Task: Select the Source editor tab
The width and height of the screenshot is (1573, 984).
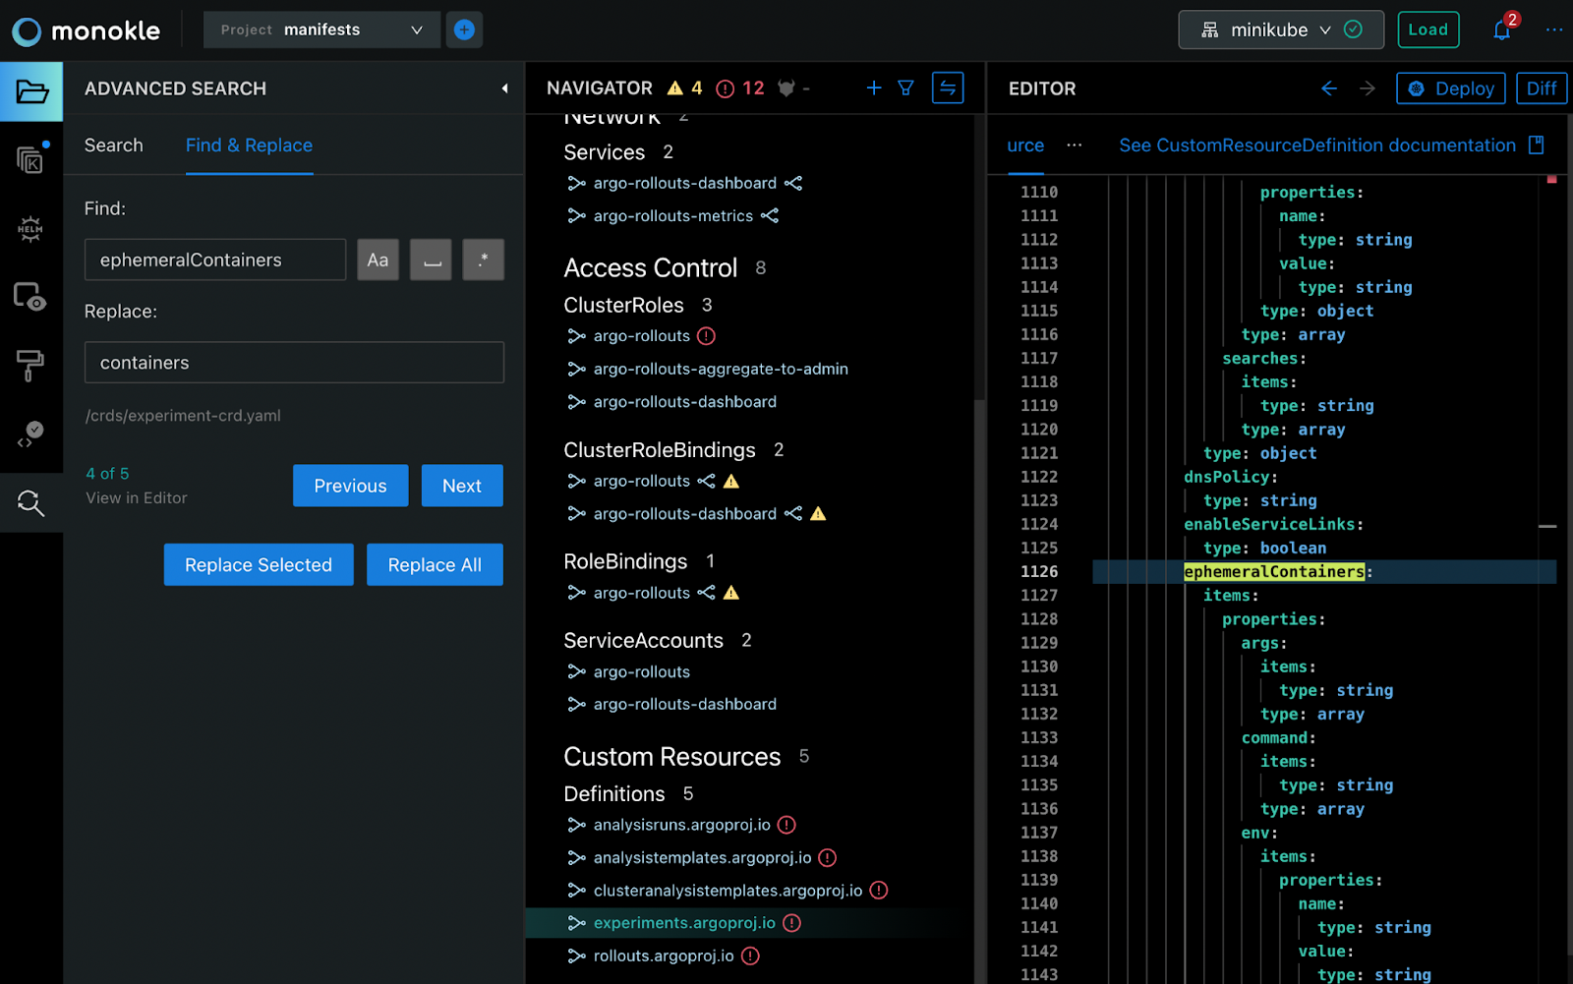Action: tap(1025, 145)
